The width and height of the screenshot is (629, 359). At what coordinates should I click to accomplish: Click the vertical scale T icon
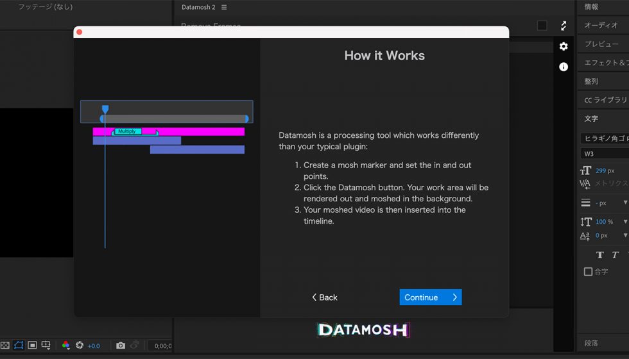click(585, 222)
